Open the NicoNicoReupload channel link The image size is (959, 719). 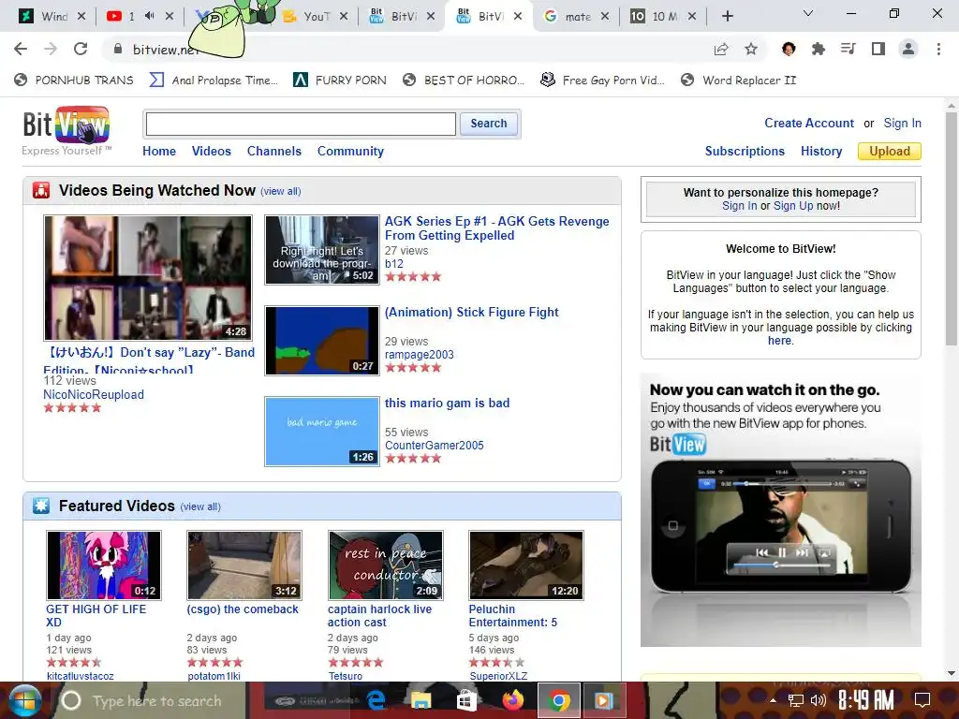tap(94, 394)
